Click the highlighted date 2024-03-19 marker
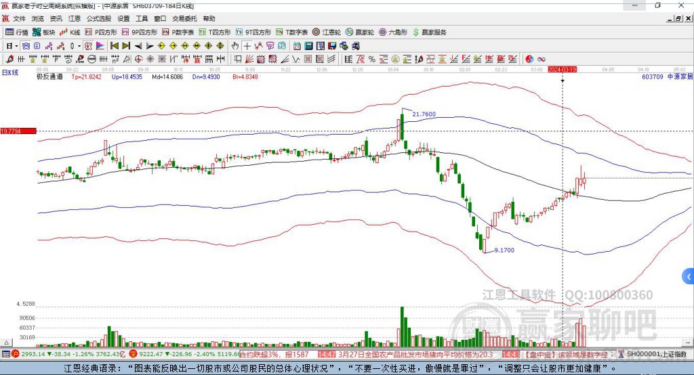The width and height of the screenshot is (694, 375). point(562,70)
